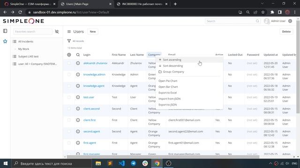Open info icon for first.agent row
This screenshot has width=300, height=168.
pyautogui.click(x=78, y=143)
